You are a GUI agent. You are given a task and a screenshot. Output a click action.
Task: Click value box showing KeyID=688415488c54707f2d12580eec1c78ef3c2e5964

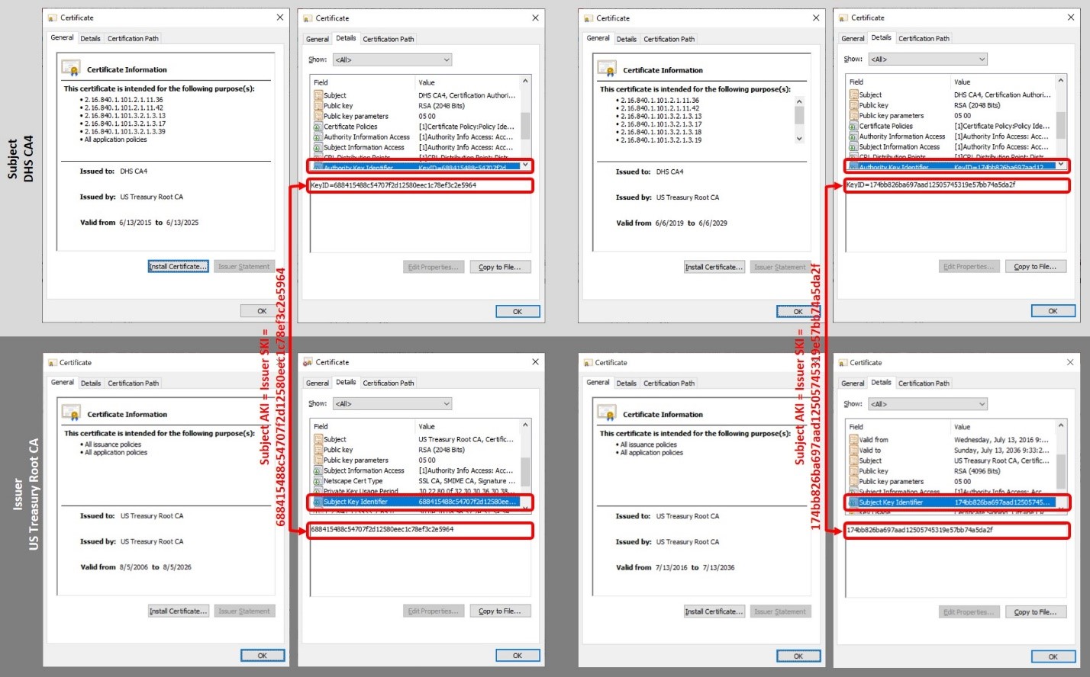[420, 185]
